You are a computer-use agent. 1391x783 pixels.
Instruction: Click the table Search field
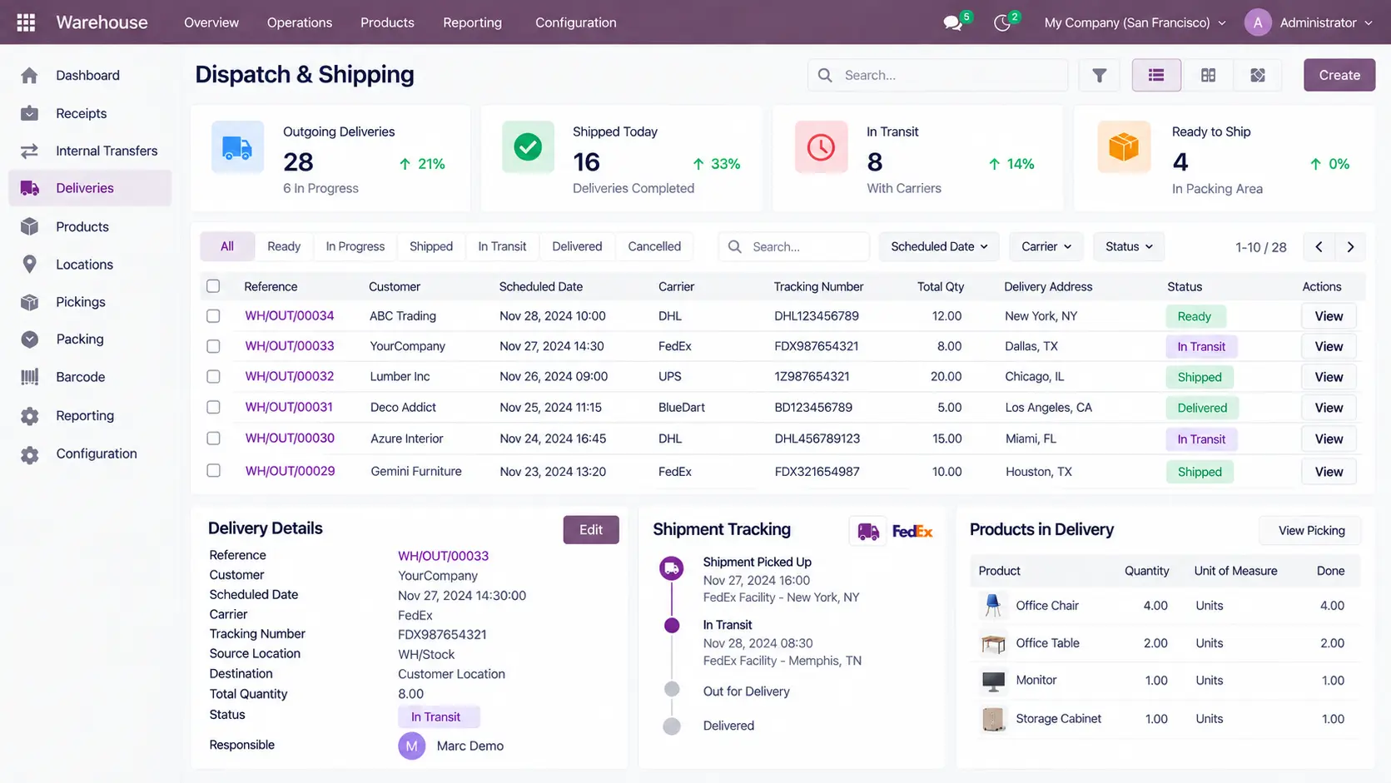coord(794,246)
